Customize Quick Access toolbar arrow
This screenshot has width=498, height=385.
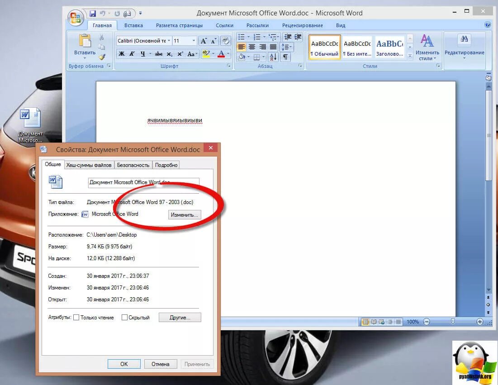tap(140, 13)
